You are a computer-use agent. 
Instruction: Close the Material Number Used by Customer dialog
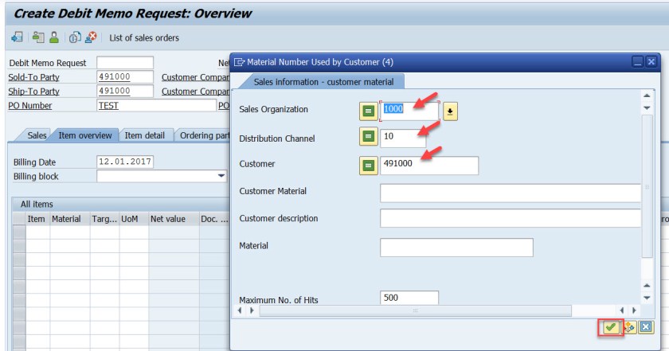pos(651,62)
